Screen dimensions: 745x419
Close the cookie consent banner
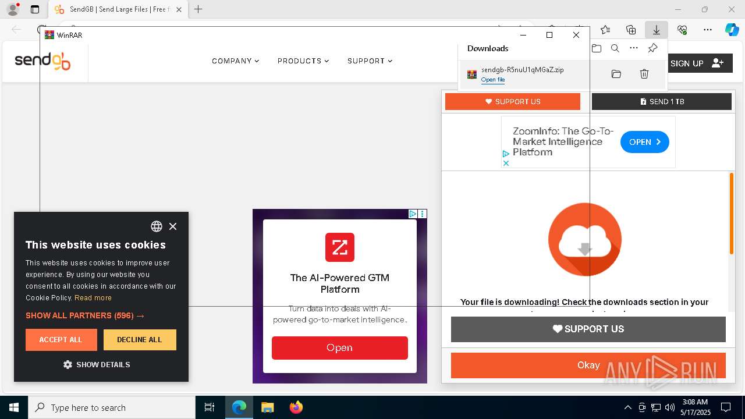pyautogui.click(x=173, y=226)
